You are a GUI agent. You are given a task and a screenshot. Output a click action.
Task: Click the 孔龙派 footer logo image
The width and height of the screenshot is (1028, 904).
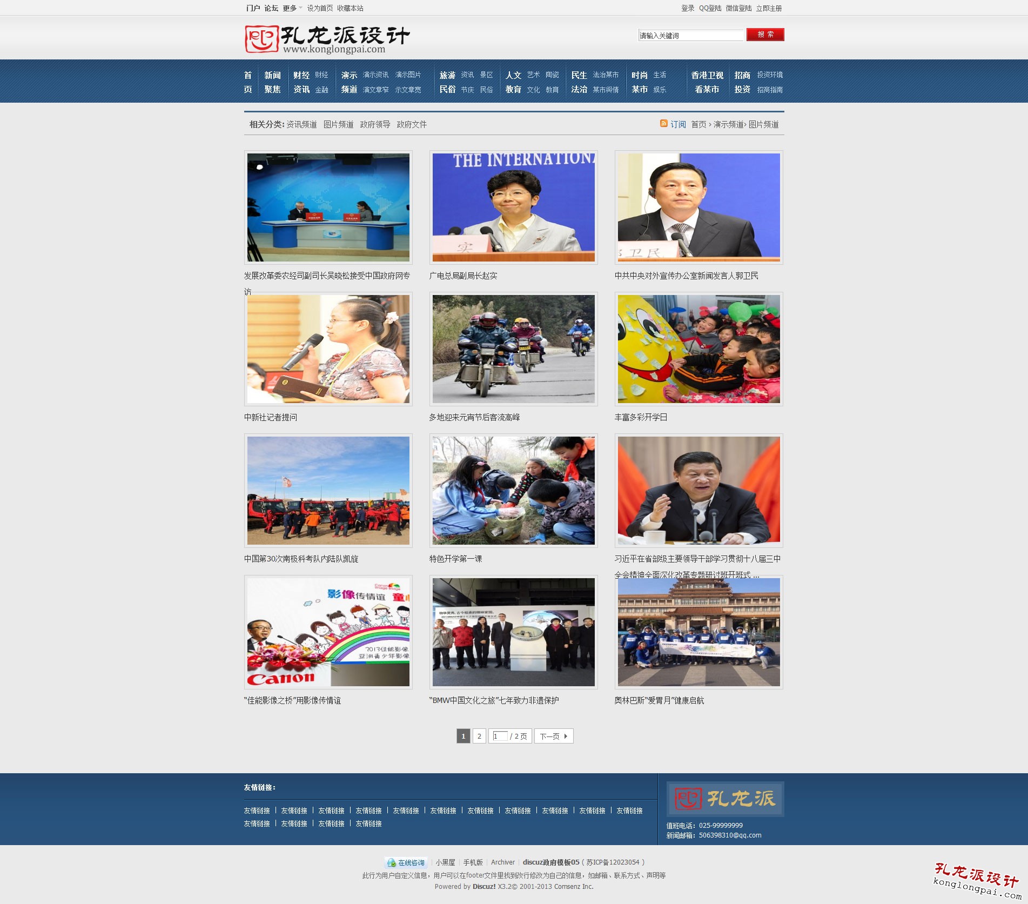click(725, 799)
